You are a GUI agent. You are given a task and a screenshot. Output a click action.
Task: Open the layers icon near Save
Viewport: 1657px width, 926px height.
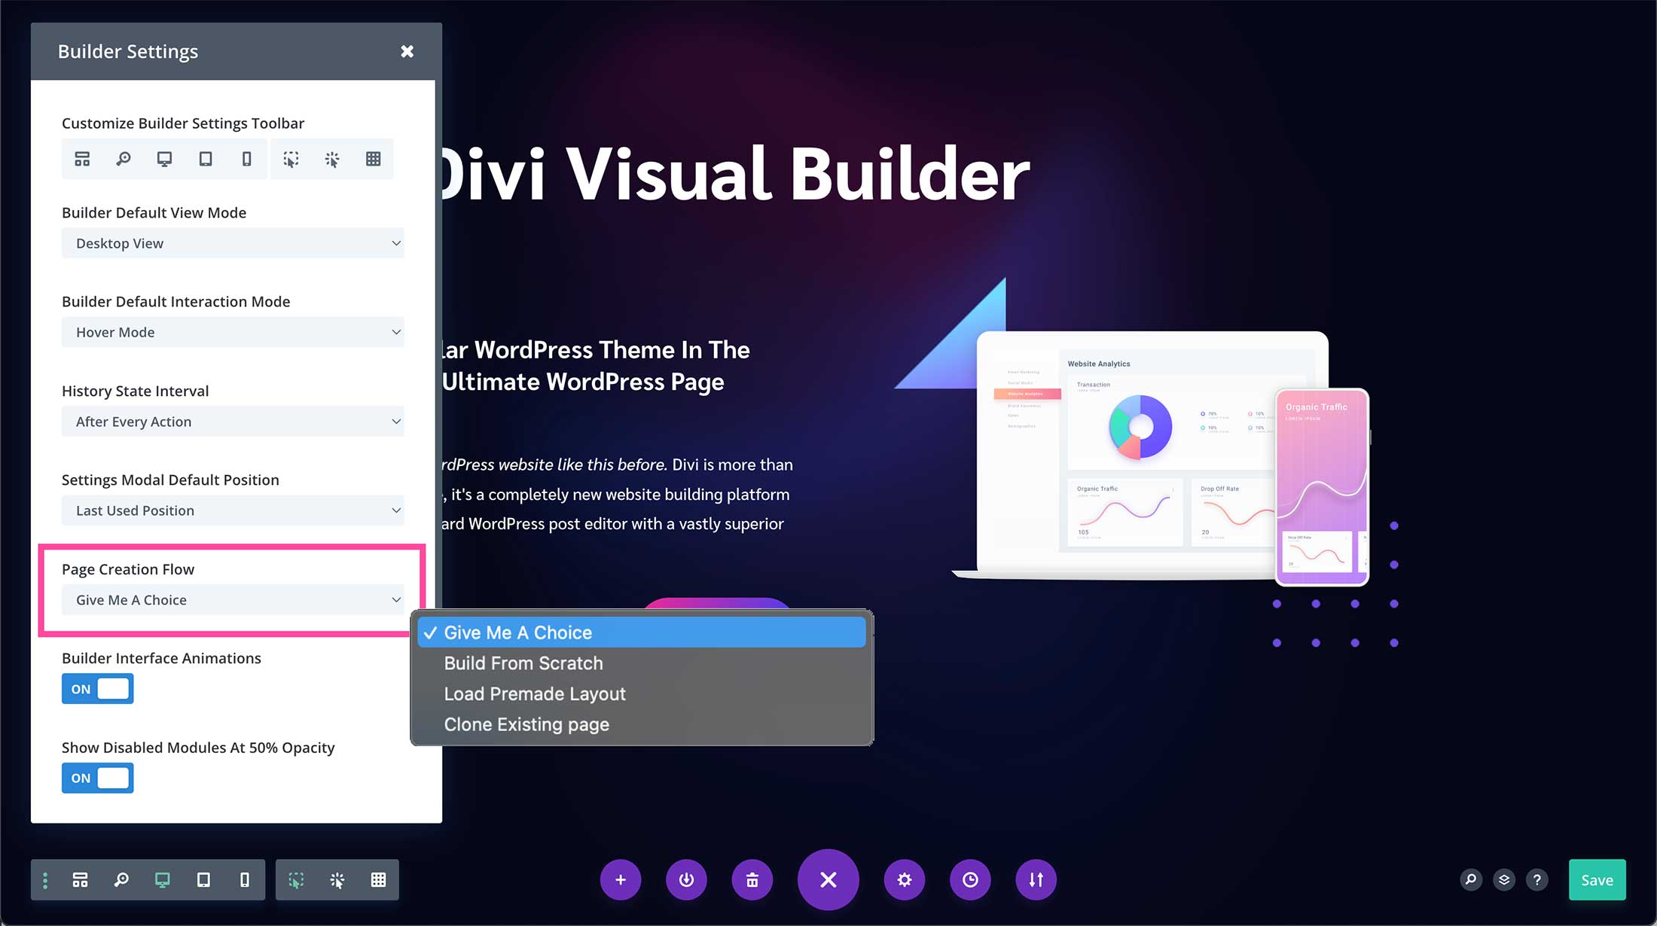tap(1504, 879)
